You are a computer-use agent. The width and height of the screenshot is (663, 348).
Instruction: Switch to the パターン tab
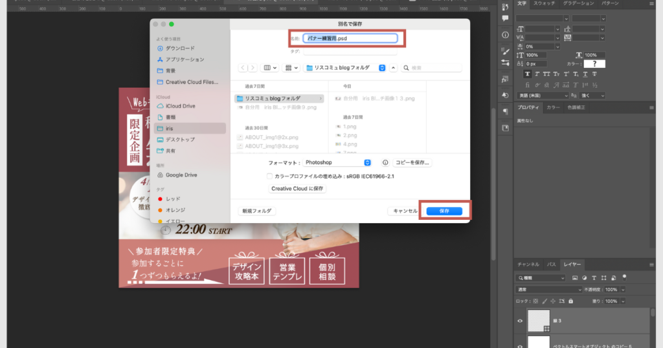click(610, 3)
